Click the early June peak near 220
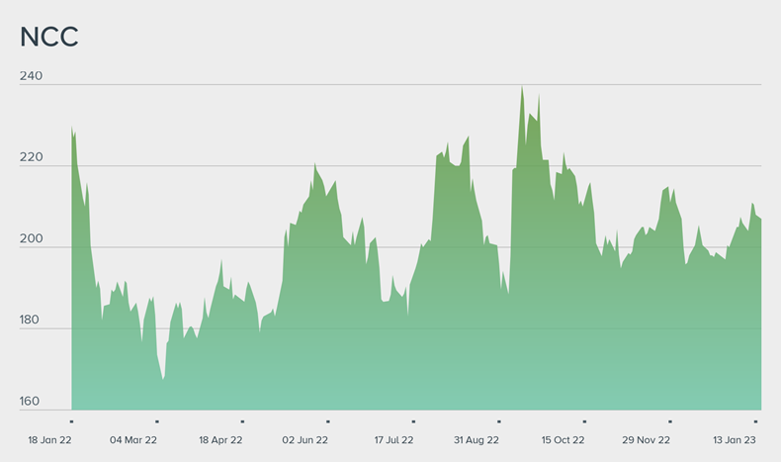Screen dimensions: 781x462 [x=315, y=164]
